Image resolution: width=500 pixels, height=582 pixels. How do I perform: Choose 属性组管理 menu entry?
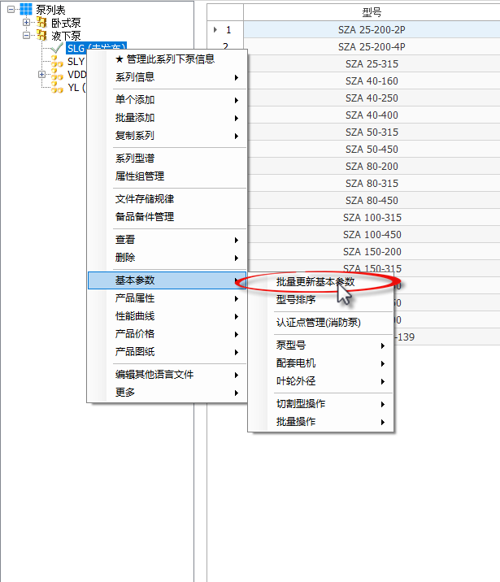tap(167, 176)
